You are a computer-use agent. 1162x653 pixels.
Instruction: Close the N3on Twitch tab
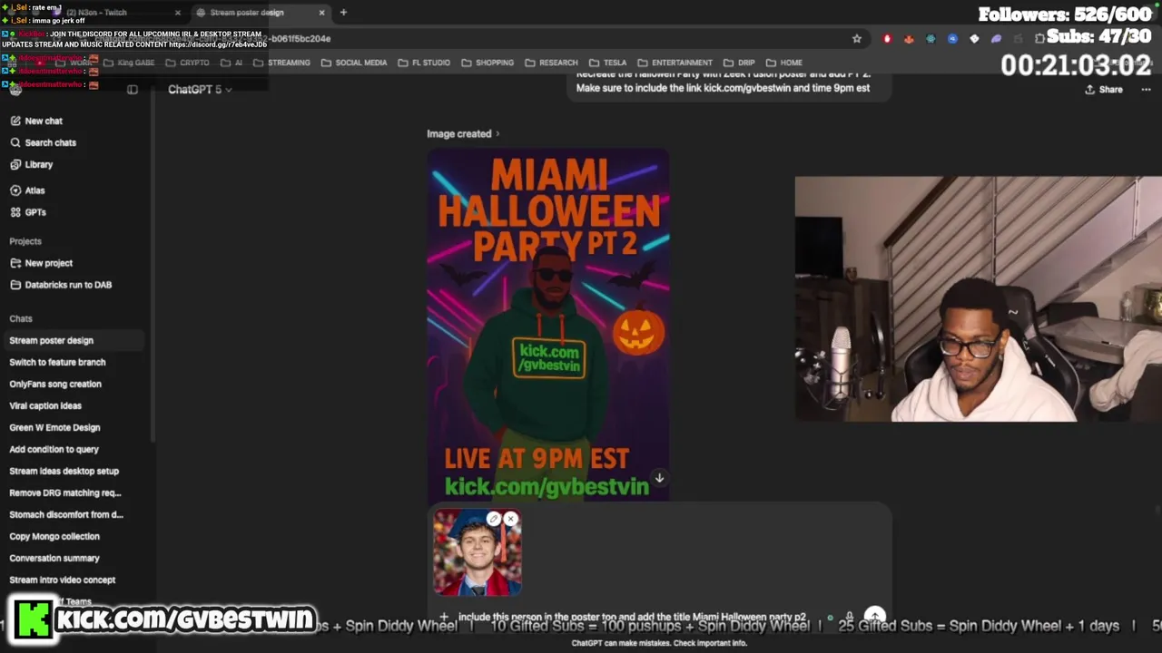coord(178,13)
